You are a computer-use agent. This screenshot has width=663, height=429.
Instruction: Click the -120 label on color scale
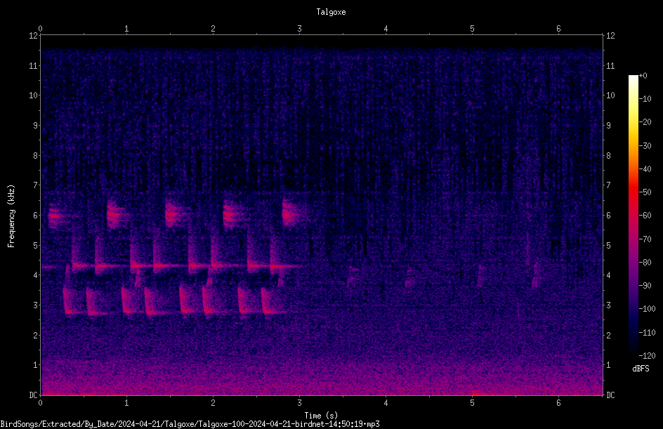click(x=648, y=356)
